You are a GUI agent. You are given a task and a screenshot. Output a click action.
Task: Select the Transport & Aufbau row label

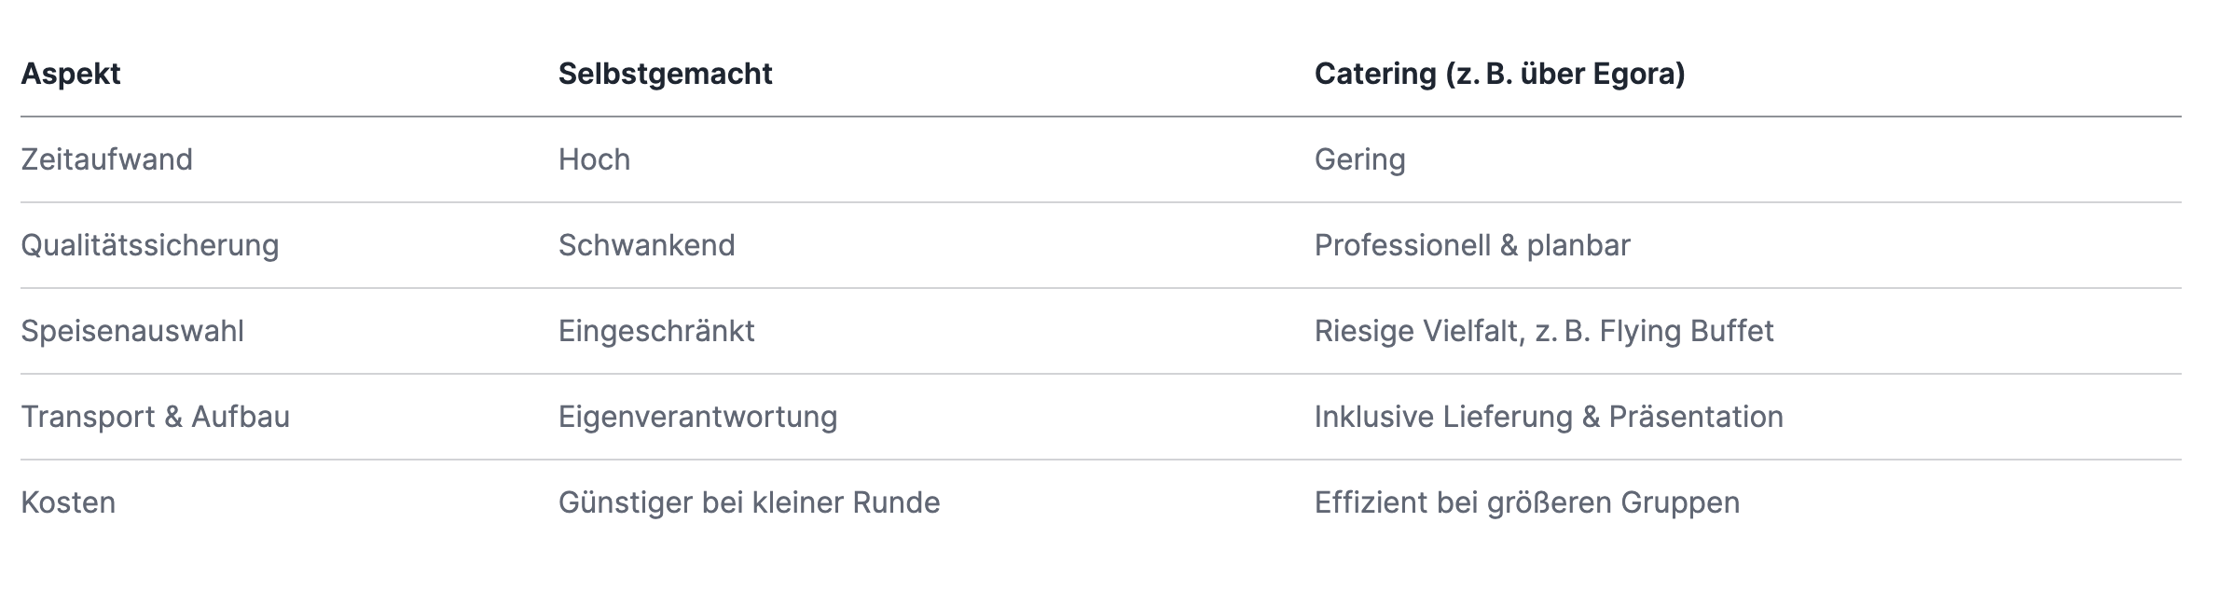155,418
